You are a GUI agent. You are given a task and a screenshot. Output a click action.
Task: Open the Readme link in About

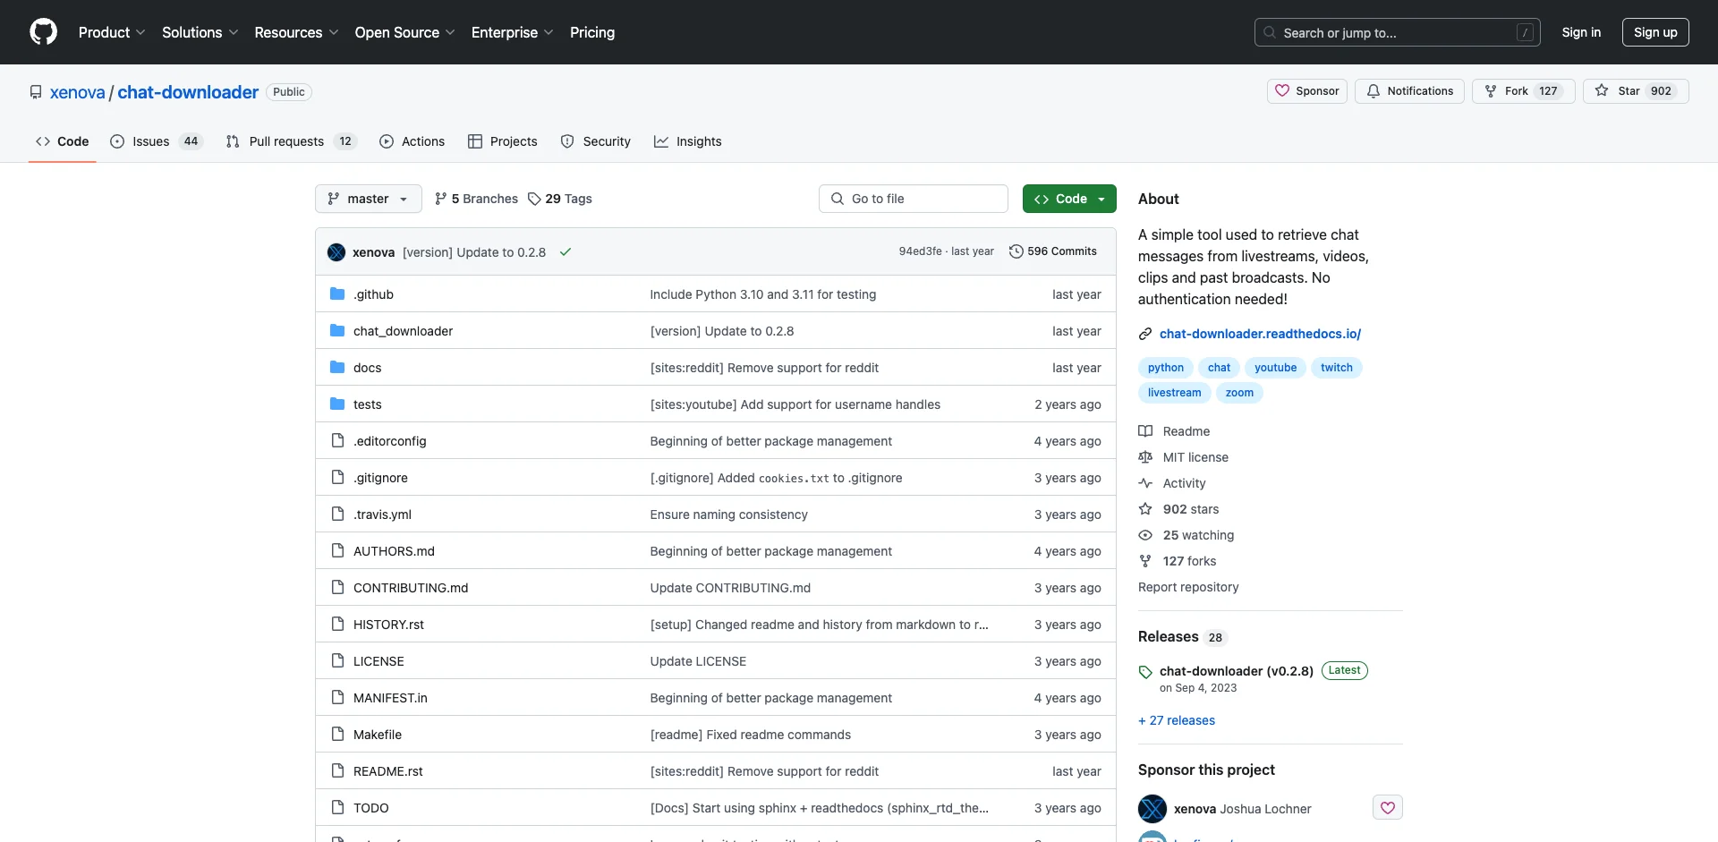1174,431
